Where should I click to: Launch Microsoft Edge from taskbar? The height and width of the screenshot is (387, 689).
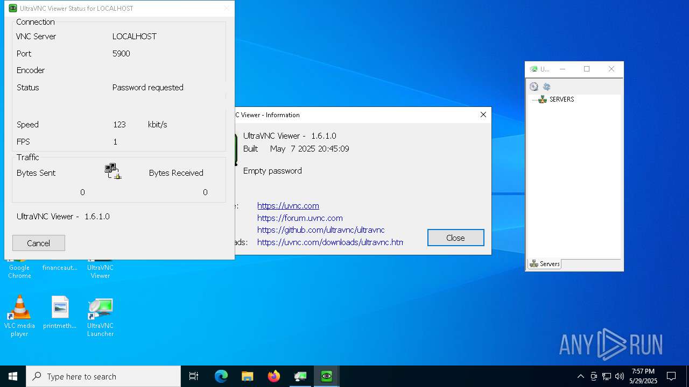point(221,376)
